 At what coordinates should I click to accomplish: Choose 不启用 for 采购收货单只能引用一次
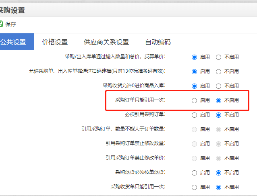pyautogui.click(x=218, y=187)
